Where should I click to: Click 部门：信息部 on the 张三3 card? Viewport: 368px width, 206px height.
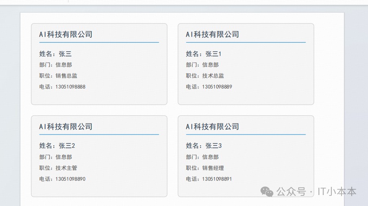(x=202, y=157)
